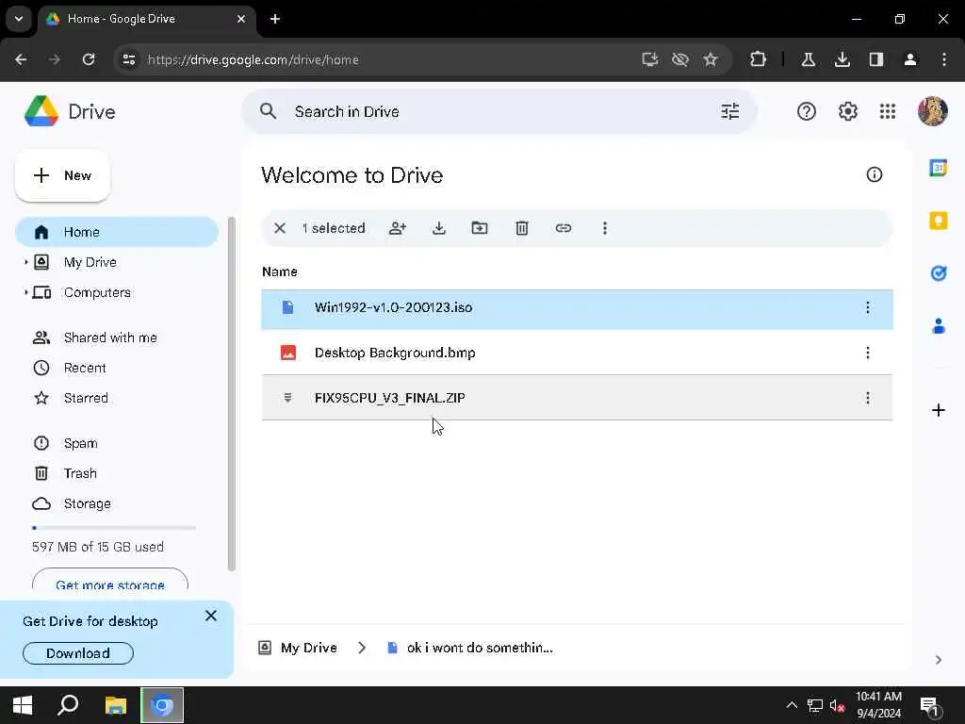Toggle the browser side panel icon

tap(875, 59)
